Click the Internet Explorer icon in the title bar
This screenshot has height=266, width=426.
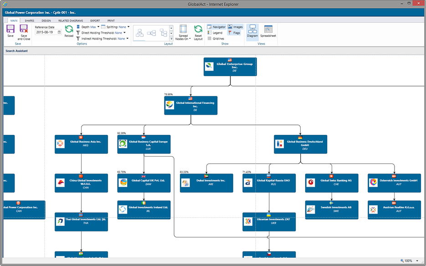pyautogui.click(x=5, y=4)
